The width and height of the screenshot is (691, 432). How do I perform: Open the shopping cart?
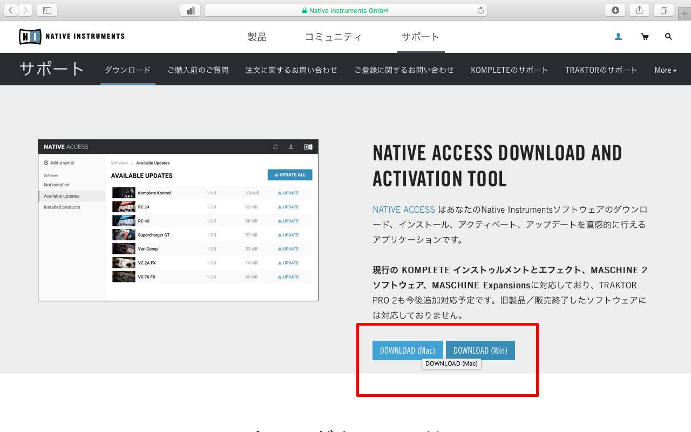645,37
